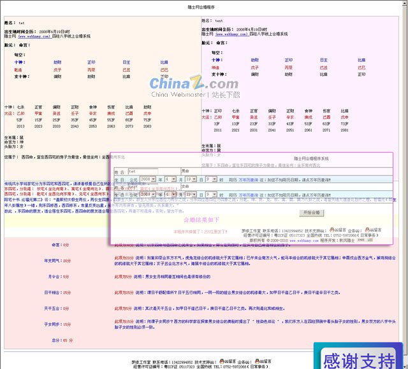Click the vertical scrollbar down arrow
Screen dimensions: 408x369
(405, 366)
